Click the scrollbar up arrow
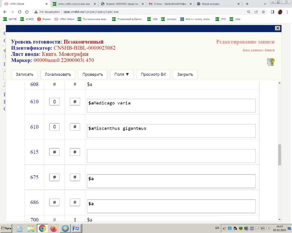This screenshot has height=233, width=292. point(279,83)
